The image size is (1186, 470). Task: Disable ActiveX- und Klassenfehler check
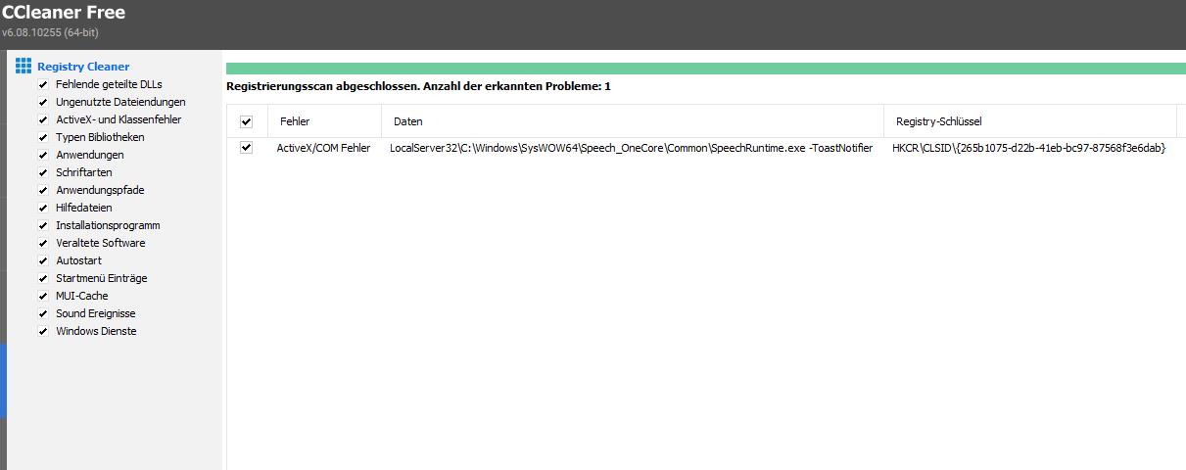(x=42, y=119)
